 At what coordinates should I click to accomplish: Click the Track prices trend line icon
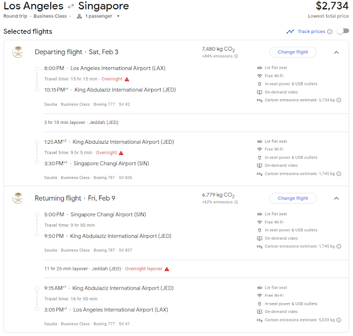[x=290, y=31]
